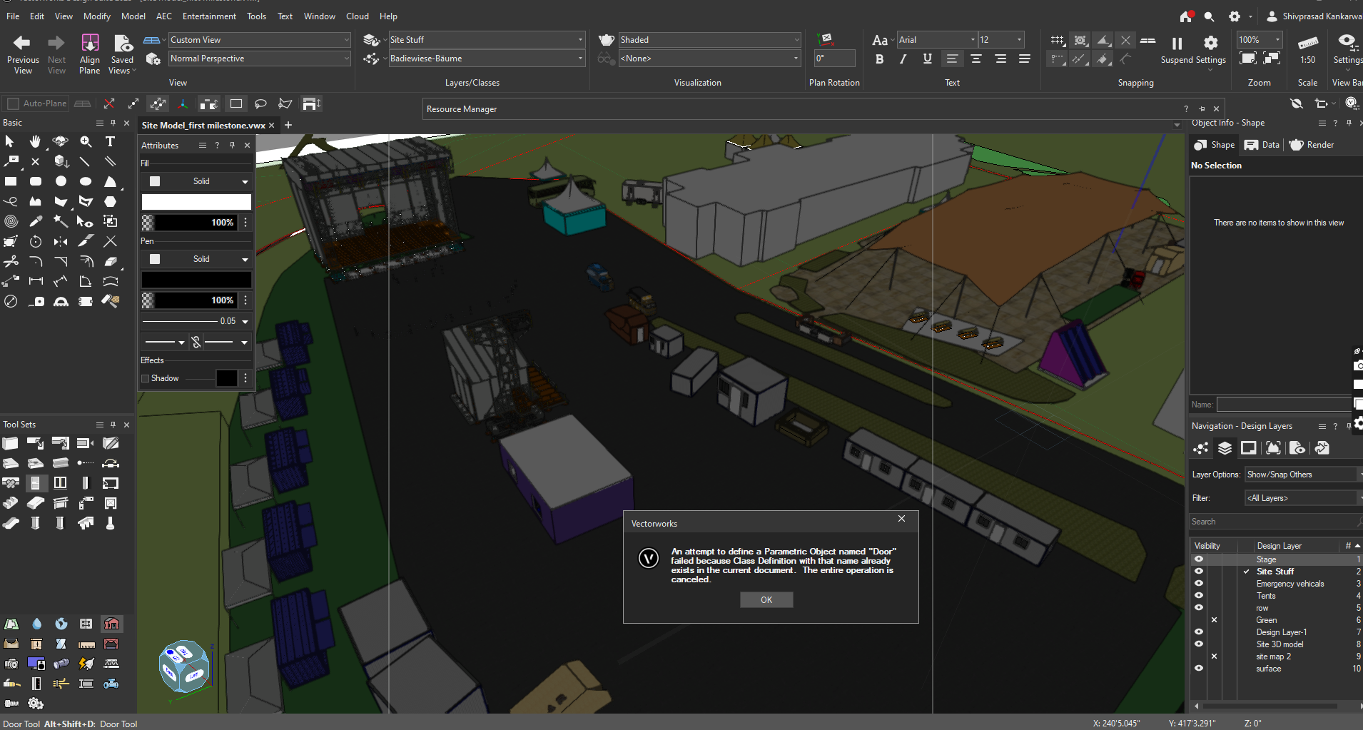The width and height of the screenshot is (1363, 730).
Task: Select the Eyedropper tool
Action: (35, 221)
